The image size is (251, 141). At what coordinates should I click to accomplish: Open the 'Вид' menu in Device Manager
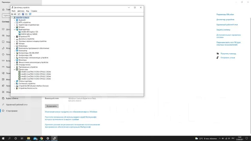[27, 11]
